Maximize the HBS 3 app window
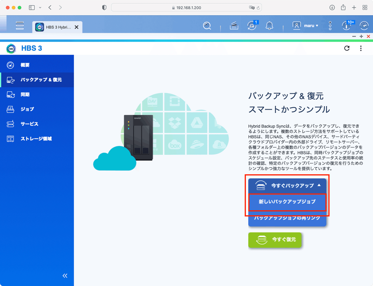373x286 pixels. pyautogui.click(x=361, y=37)
